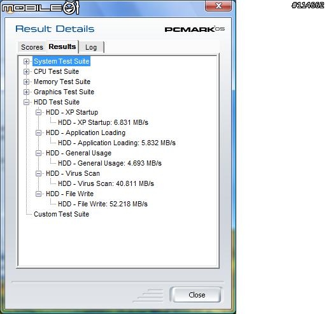Click the 'General Usage: 4.693 MB/s' result
This screenshot has width=326, height=314.
110,163
